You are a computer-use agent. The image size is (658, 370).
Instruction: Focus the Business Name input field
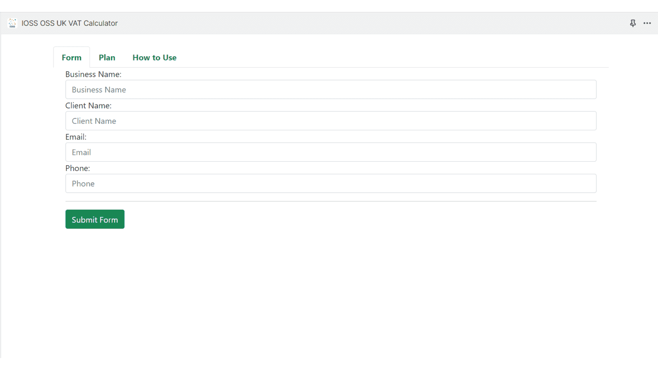point(331,90)
